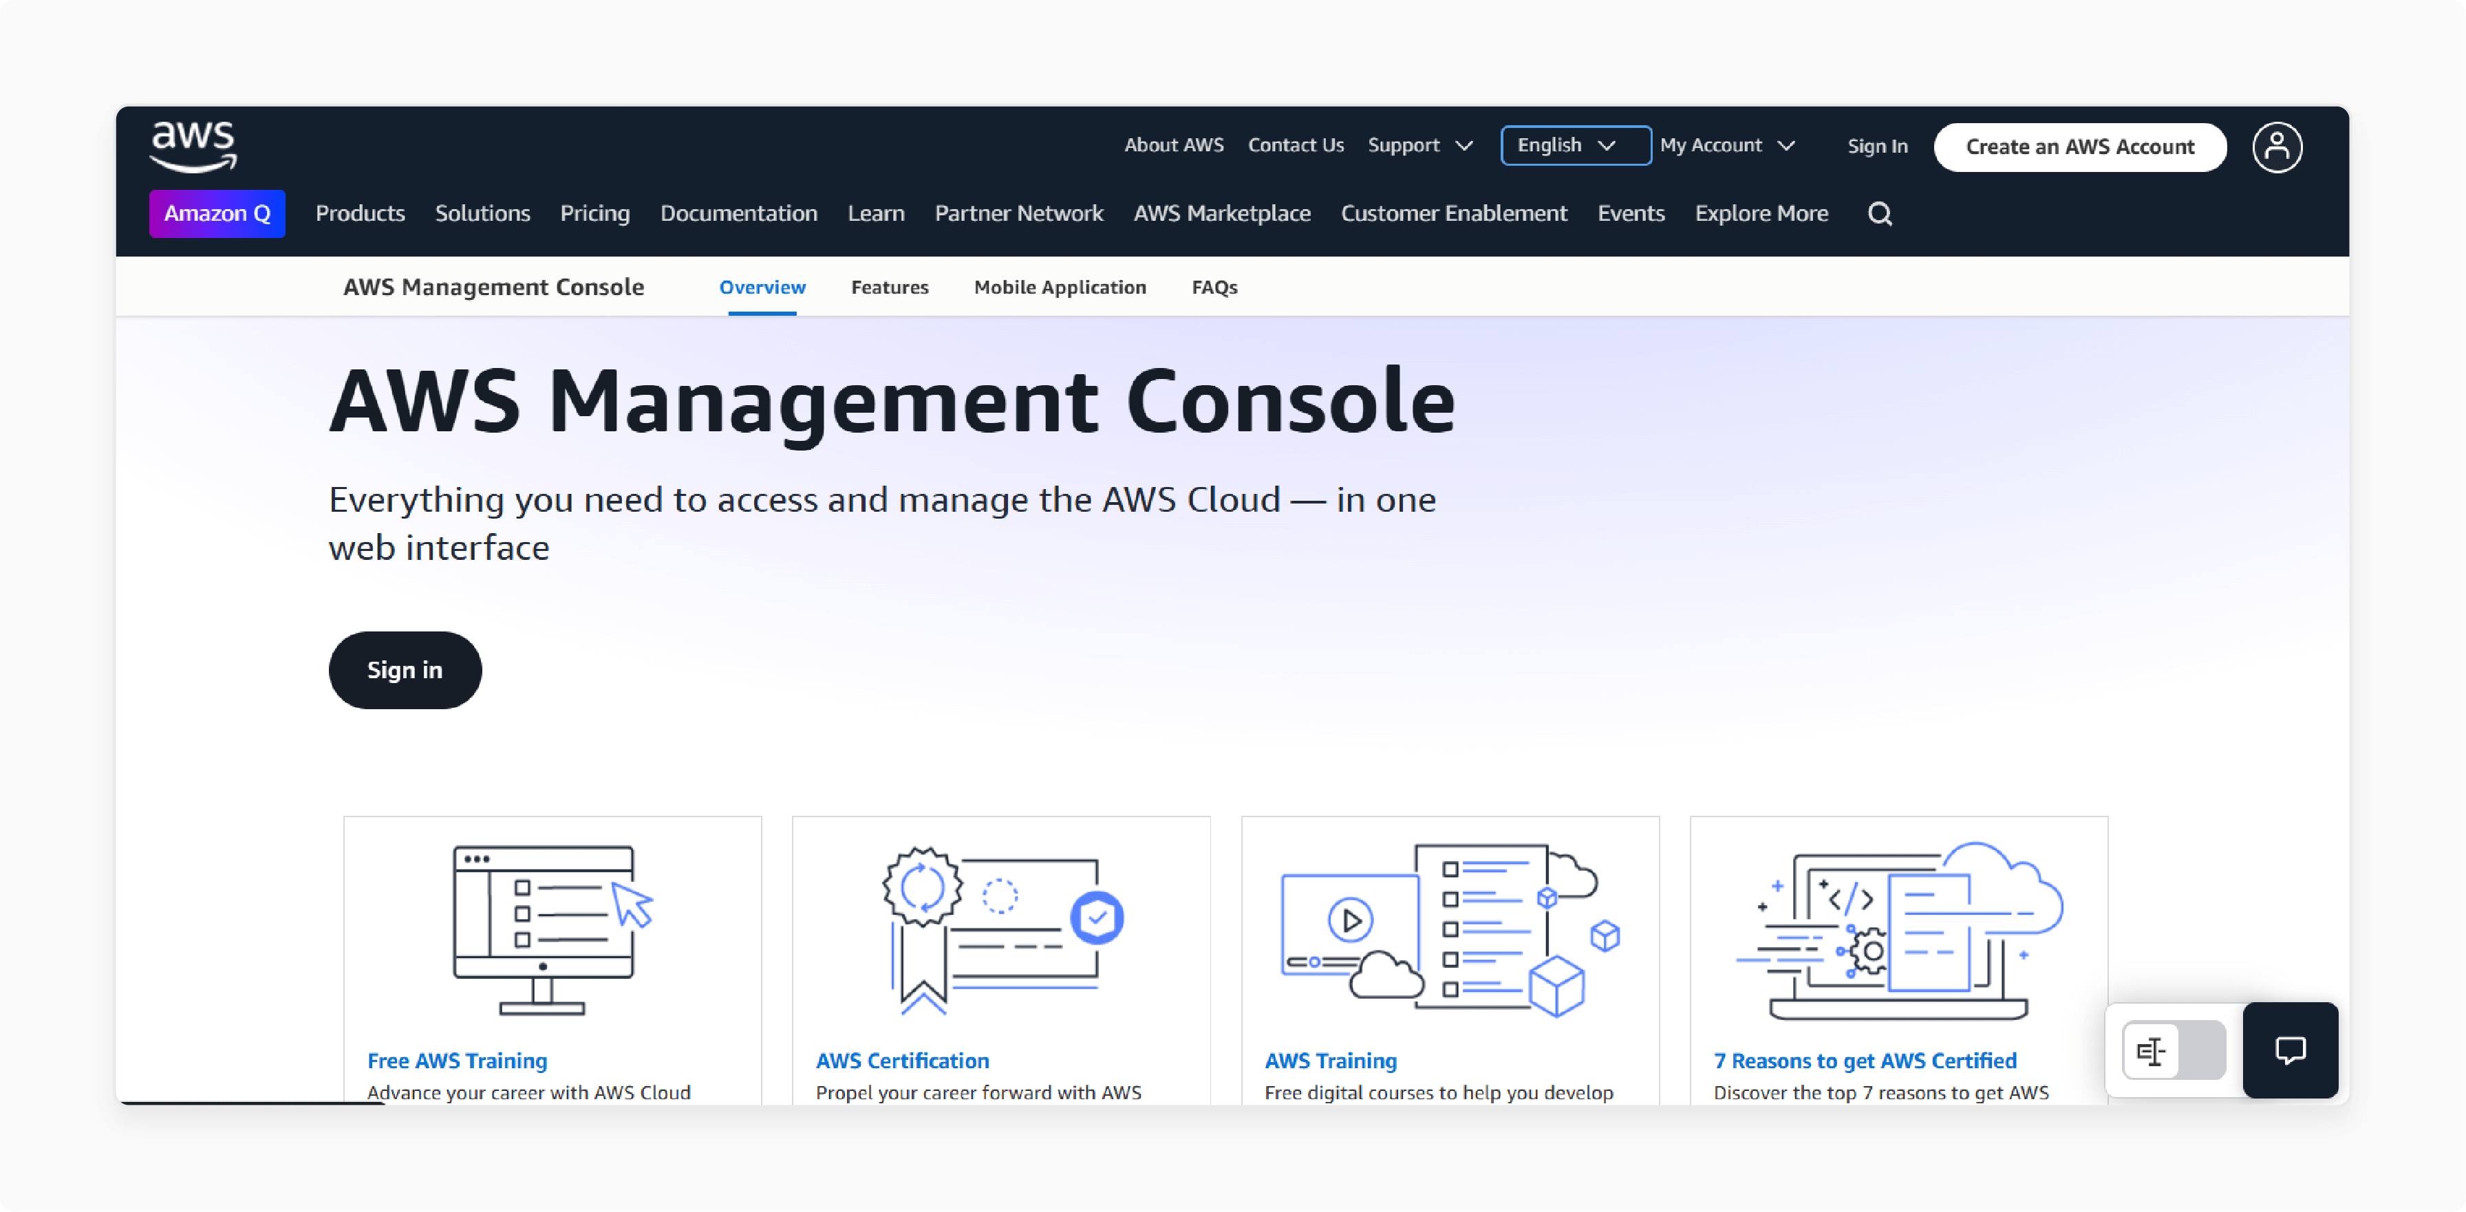The height and width of the screenshot is (1212, 2466).
Task: Open the Documentation menu
Action: [738, 213]
